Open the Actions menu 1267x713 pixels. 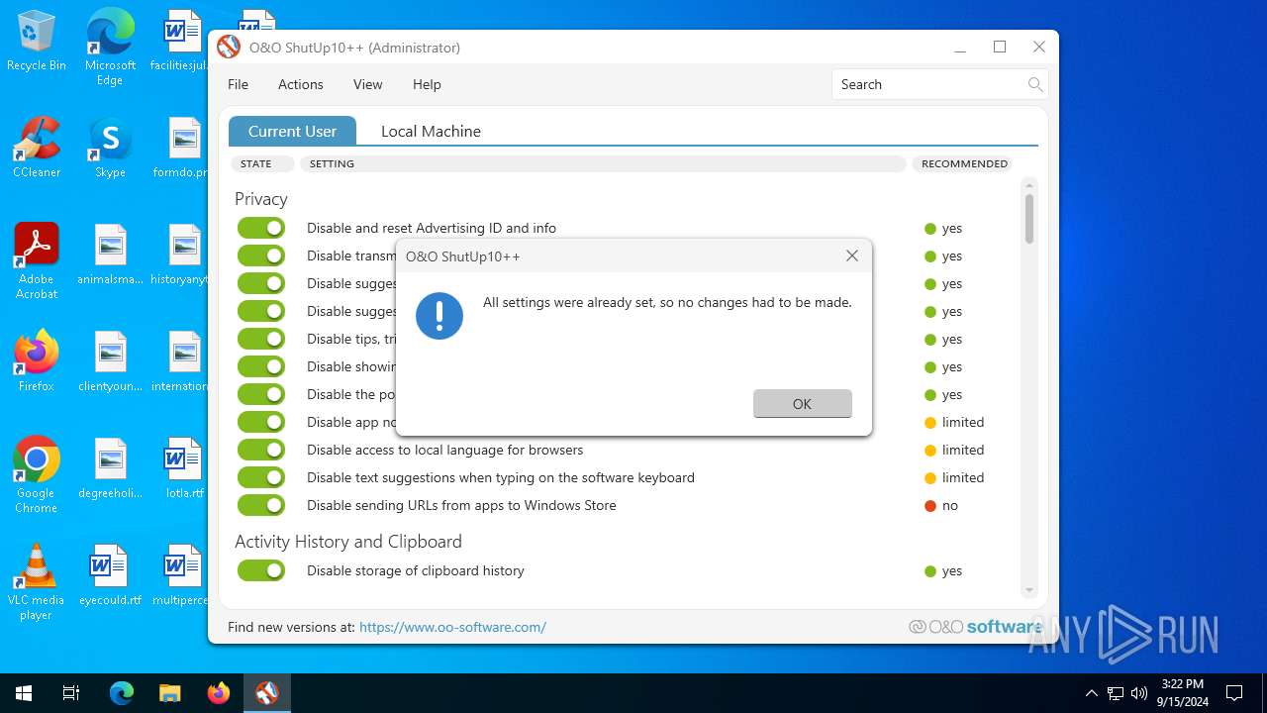pyautogui.click(x=300, y=84)
